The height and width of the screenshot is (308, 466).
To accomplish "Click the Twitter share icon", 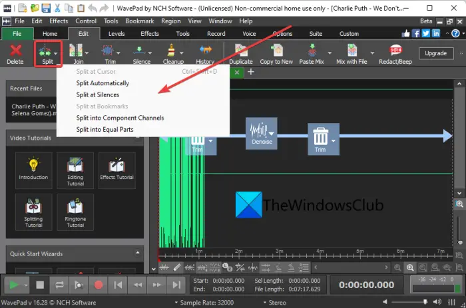I will pyautogui.click(x=426, y=33).
